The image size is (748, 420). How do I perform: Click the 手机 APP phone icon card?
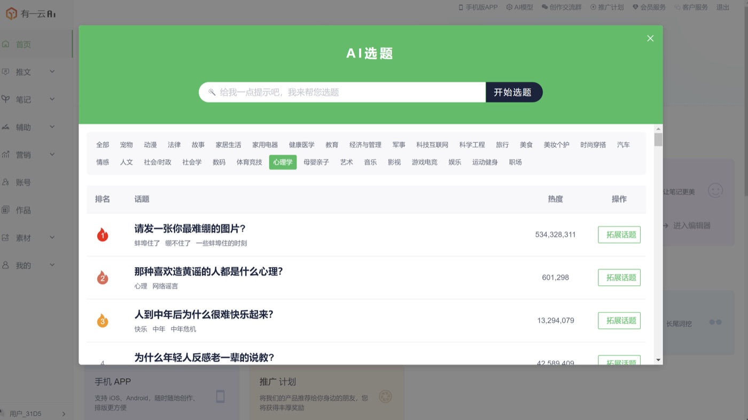point(220,396)
